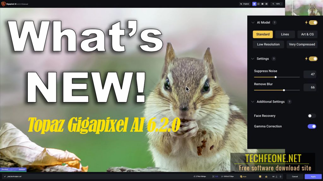
Task: Click the Cancel button
Action: (295, 177)
